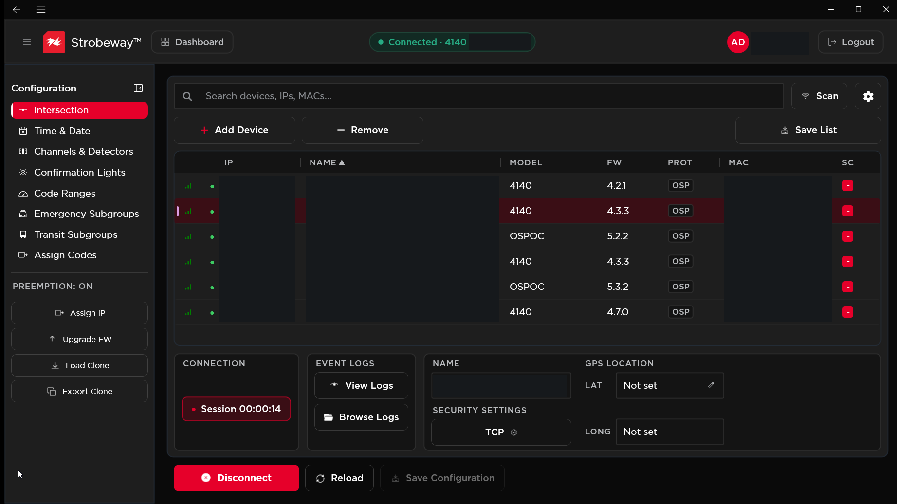Click signal strength icon in FW 5.3.2 row
This screenshot has height=504, width=897.
coord(188,287)
